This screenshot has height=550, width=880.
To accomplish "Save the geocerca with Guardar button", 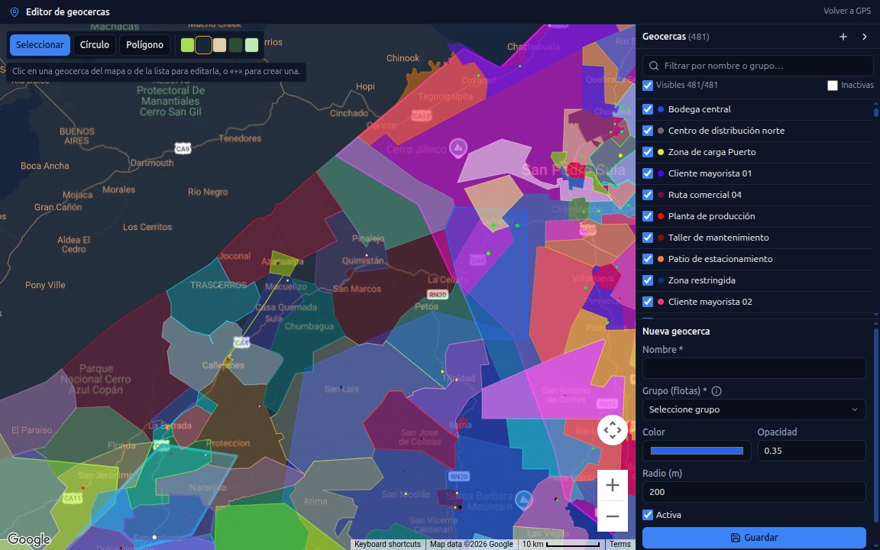I will (x=754, y=538).
